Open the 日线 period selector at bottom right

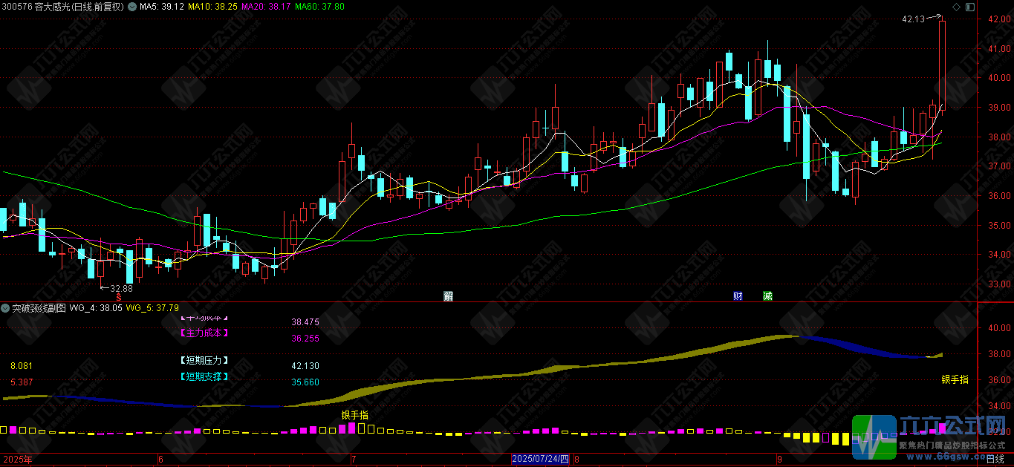pos(995,460)
